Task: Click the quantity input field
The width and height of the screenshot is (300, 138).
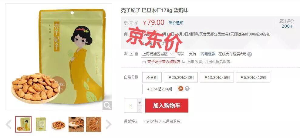Action: [131, 106]
